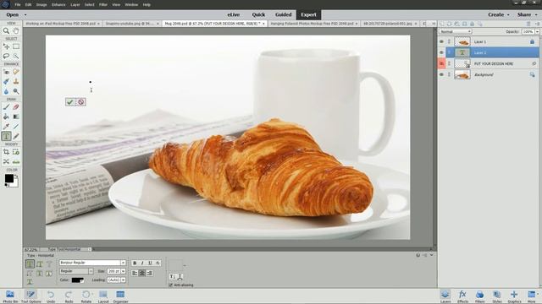542x304 pixels.
Task: Select the Hand tool
Action: (x=16, y=30)
